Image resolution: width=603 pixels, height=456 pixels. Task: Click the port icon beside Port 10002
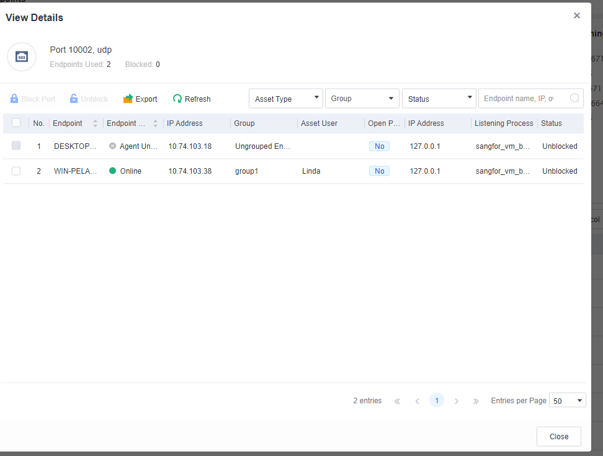(x=22, y=57)
